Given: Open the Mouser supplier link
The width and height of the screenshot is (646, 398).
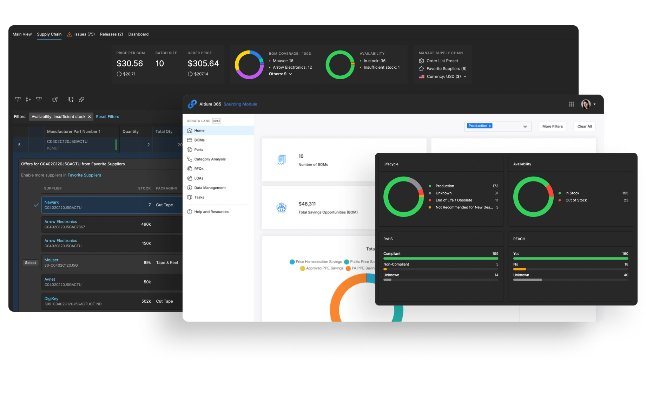Looking at the screenshot, I should 51,260.
